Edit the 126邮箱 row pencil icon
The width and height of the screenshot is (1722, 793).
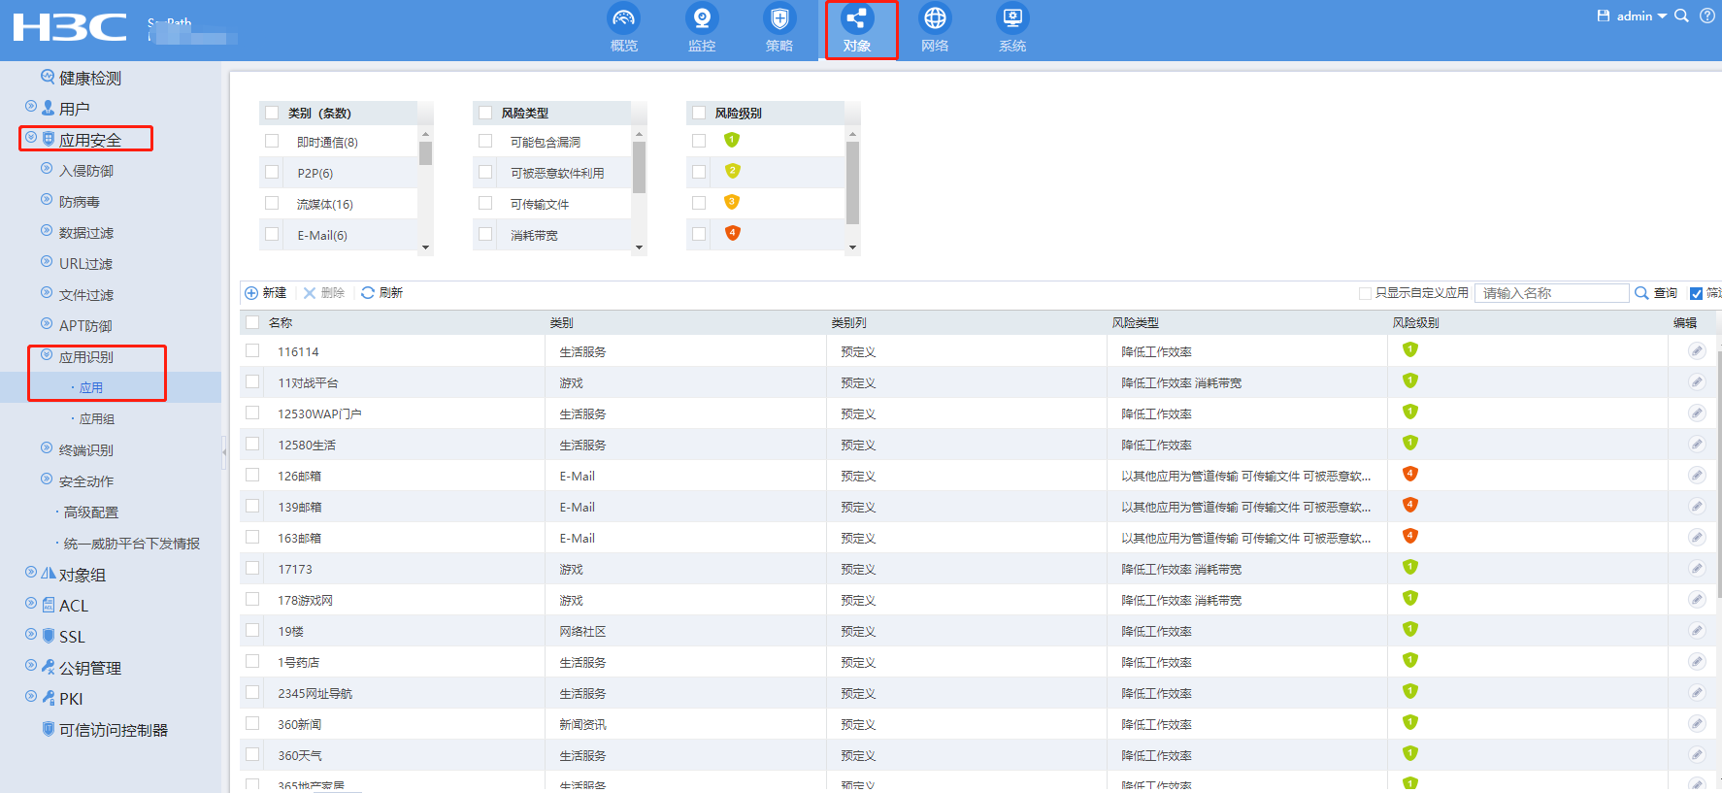(x=1697, y=475)
